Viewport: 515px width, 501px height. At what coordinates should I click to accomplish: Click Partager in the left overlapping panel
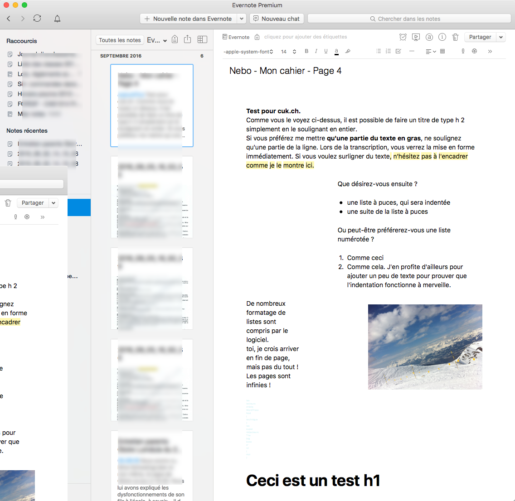coord(33,203)
